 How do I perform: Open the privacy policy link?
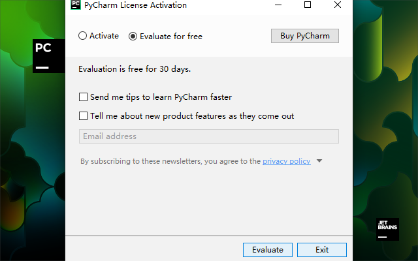pos(286,161)
